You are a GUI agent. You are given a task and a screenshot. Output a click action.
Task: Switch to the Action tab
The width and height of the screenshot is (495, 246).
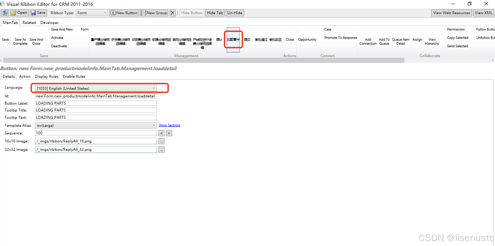coord(24,76)
